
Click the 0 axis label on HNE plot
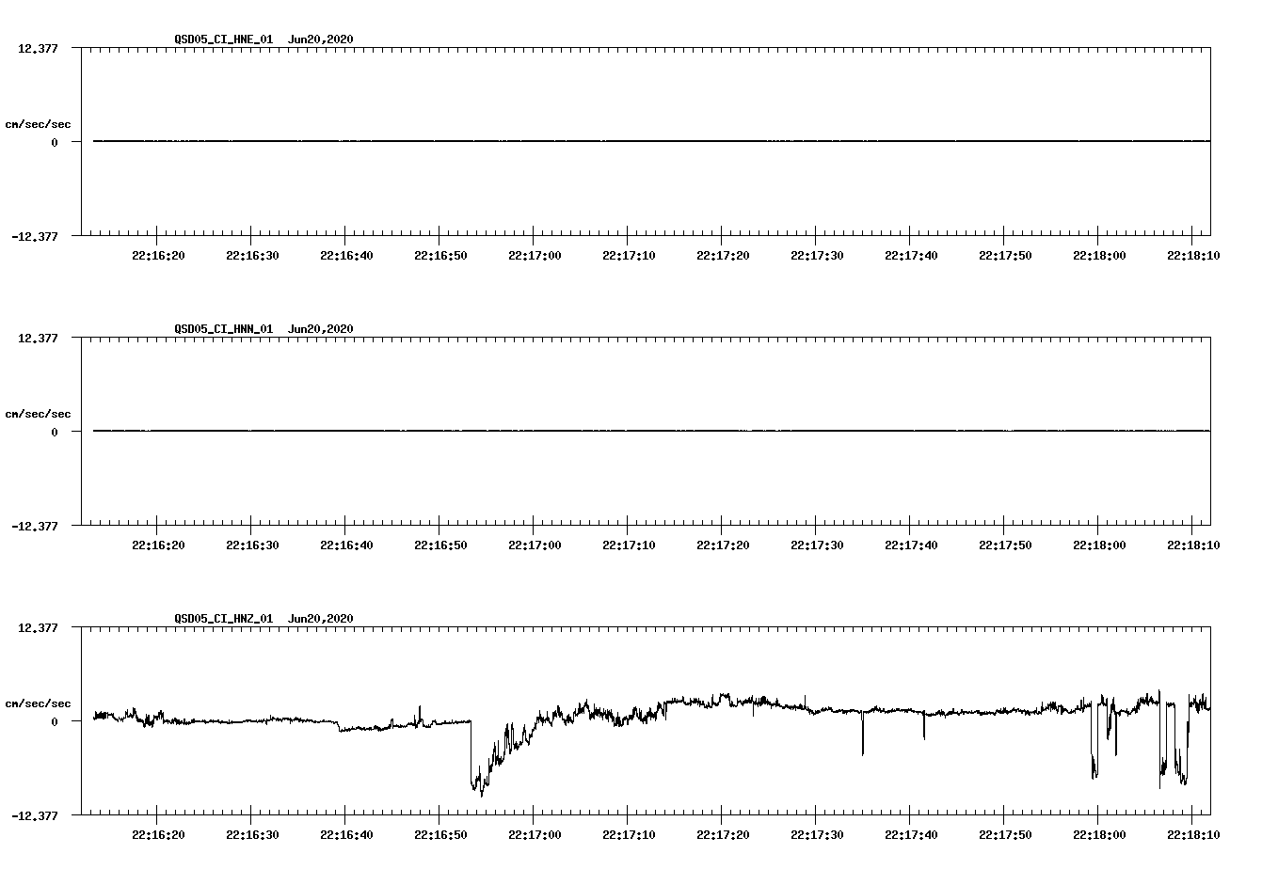click(x=55, y=143)
